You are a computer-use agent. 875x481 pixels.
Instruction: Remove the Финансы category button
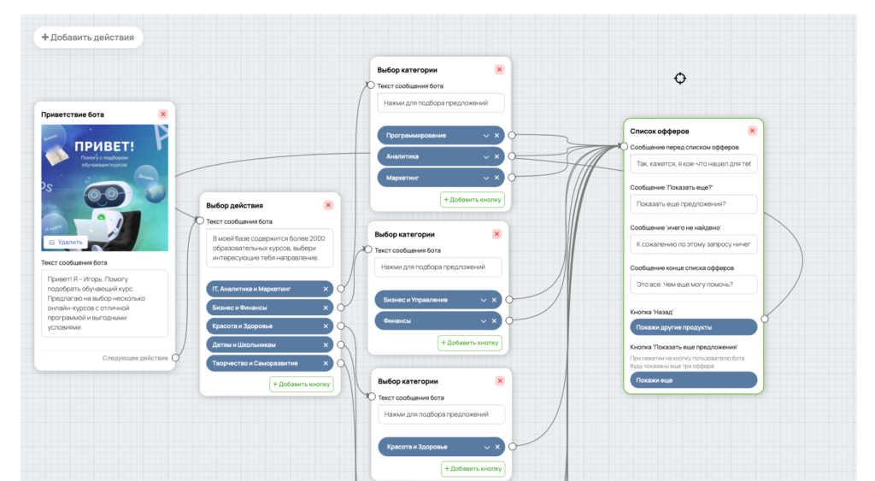coord(494,321)
